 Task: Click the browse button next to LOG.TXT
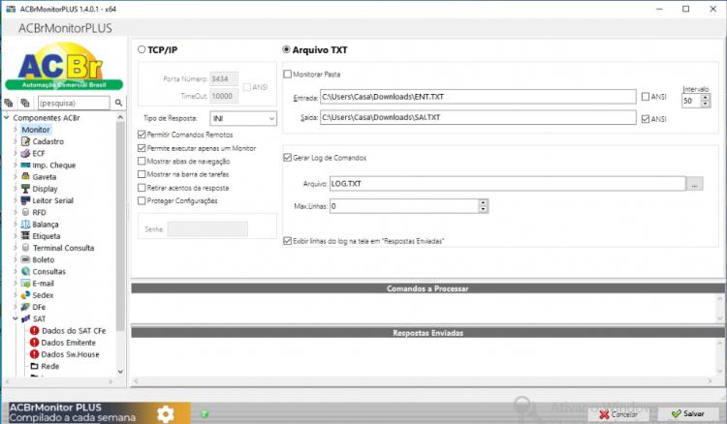click(x=695, y=184)
